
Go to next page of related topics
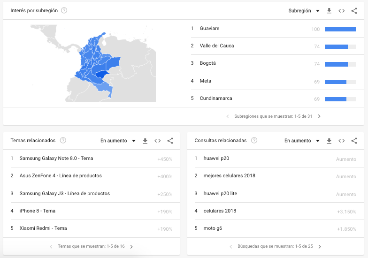click(x=131, y=247)
